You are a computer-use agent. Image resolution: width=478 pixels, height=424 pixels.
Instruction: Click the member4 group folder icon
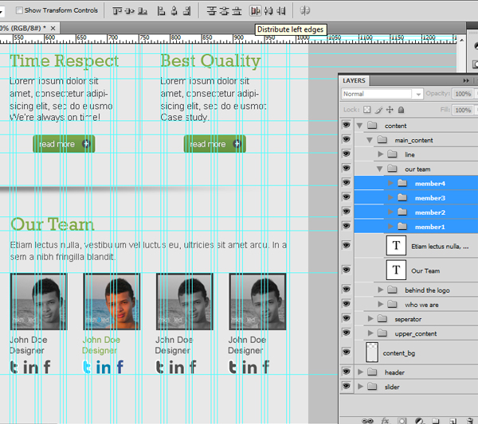402,183
